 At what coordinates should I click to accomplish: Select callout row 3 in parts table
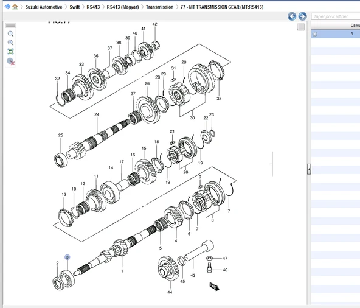click(x=336, y=34)
